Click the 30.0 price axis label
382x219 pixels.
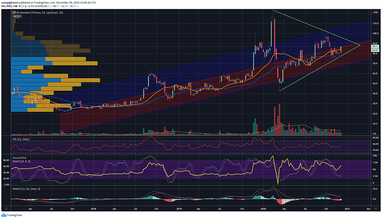[x=375, y=103]
